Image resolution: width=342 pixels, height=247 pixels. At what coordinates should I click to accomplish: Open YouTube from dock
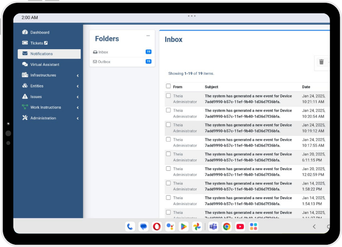[x=240, y=227]
